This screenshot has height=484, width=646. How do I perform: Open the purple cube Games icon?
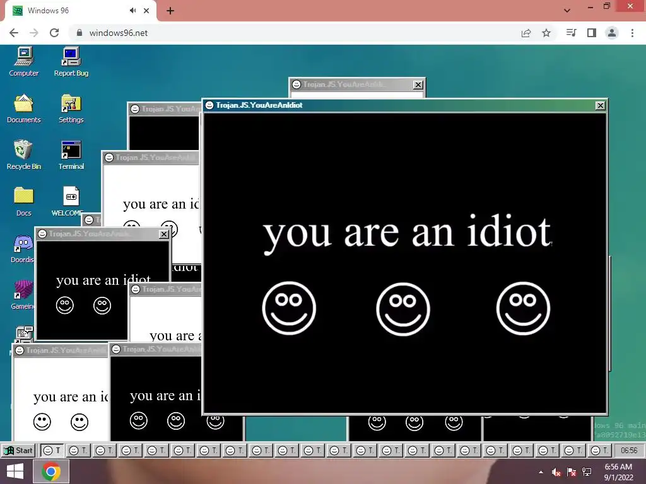tap(23, 295)
